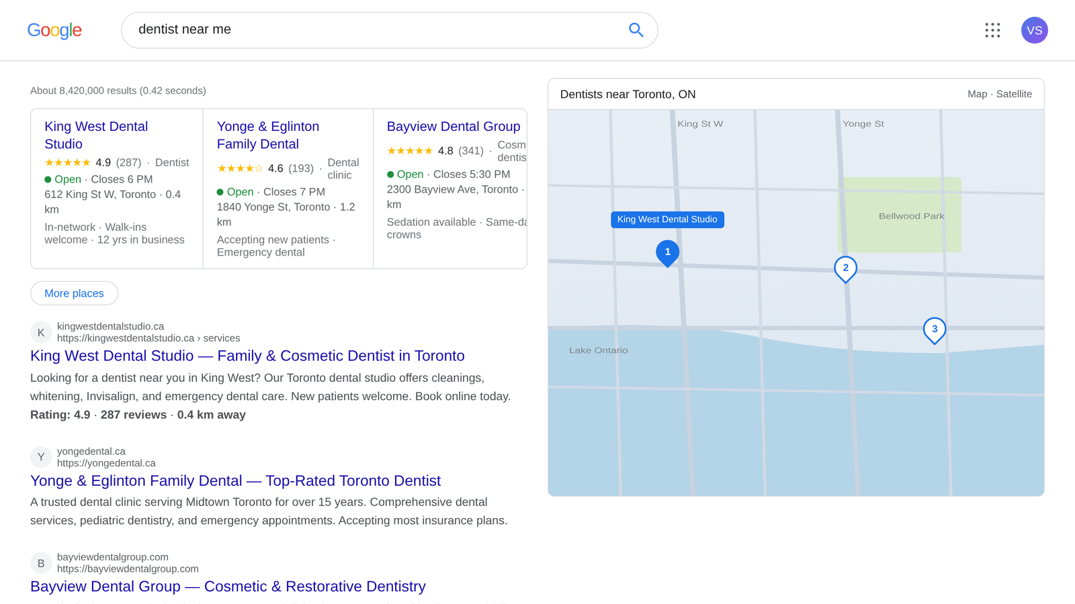Image resolution: width=1075 pixels, height=604 pixels.
Task: Click 'Open · Closes 6 PM' status
Action: click(x=99, y=179)
